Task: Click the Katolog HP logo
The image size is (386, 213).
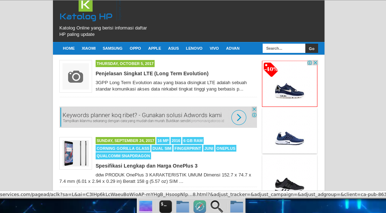Action: click(x=86, y=11)
